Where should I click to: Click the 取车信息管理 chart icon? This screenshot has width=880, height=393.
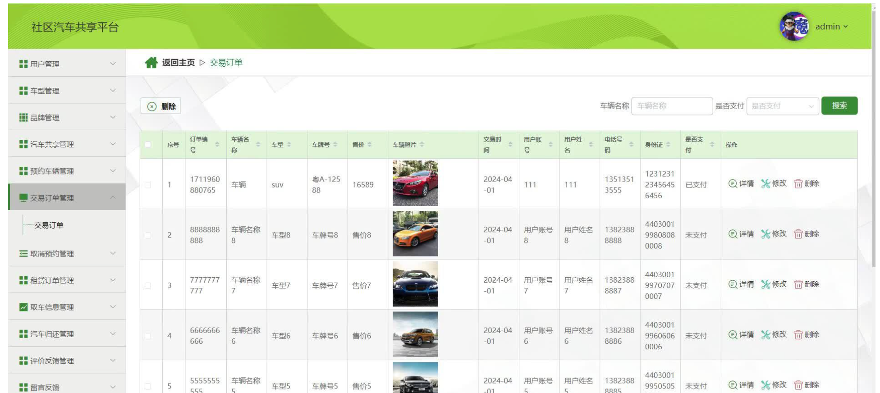(23, 307)
